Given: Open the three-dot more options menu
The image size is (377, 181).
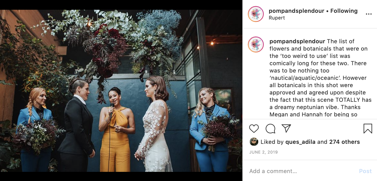Looking at the screenshot, I should (x=369, y=14).
